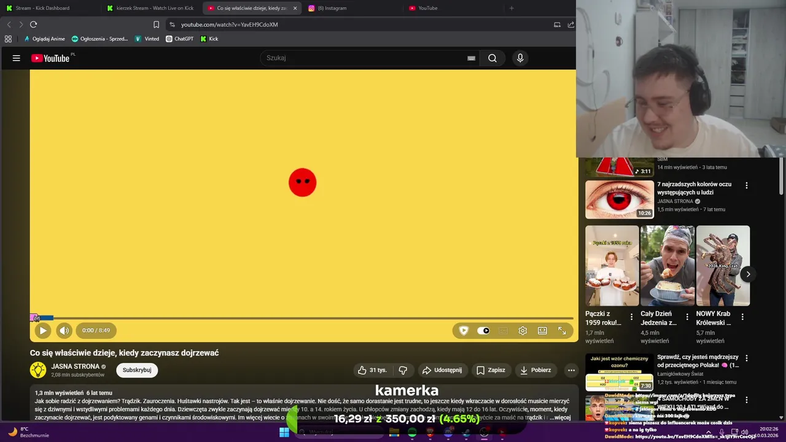The height and width of the screenshot is (442, 786).
Task: Open the Oglądaj Anime bookmark
Action: pos(44,39)
